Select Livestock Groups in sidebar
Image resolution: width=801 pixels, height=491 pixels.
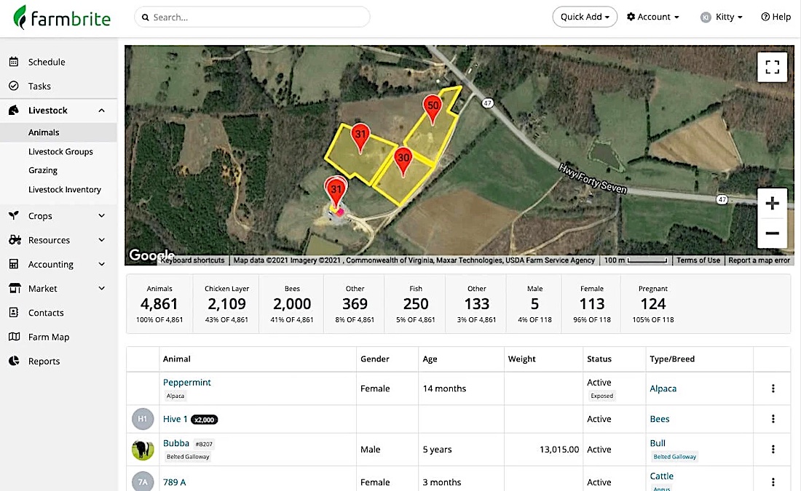click(60, 151)
